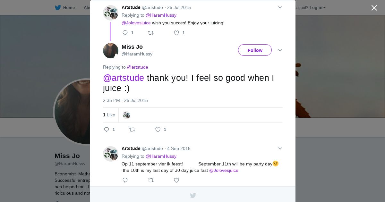Viewport: 385px width, 202px height.
Task: Retweet Artstude's 25 Jul tweet
Action: point(151,33)
